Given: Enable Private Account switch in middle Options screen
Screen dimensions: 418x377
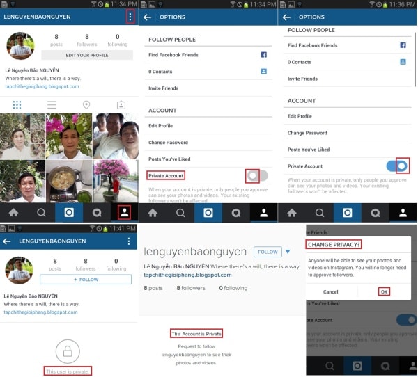Looking at the screenshot, I should click(256, 175).
